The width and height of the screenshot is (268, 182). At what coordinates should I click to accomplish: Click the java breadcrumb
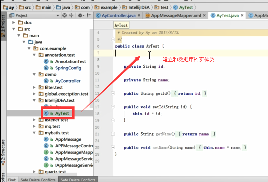pyautogui.click(x=63, y=7)
